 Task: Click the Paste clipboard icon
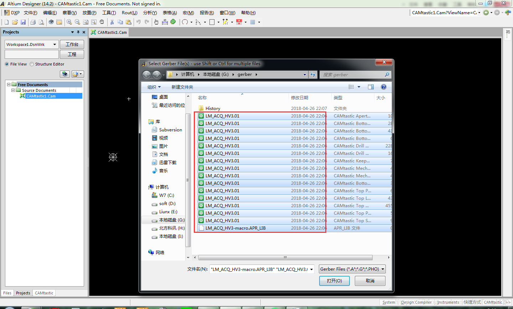coord(128,22)
